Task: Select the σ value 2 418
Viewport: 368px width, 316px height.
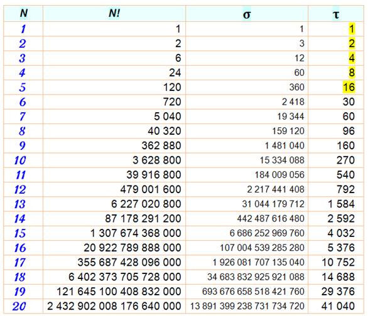Action: pos(293,102)
